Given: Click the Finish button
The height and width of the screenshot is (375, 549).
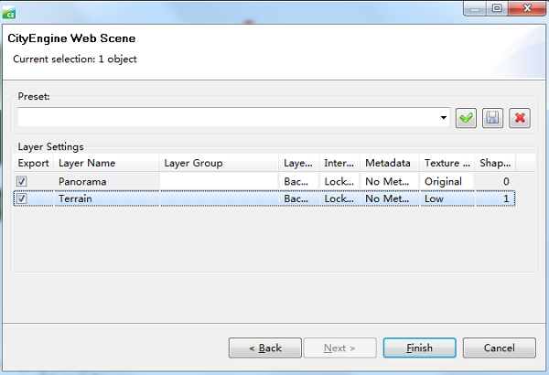Looking at the screenshot, I should (419, 348).
